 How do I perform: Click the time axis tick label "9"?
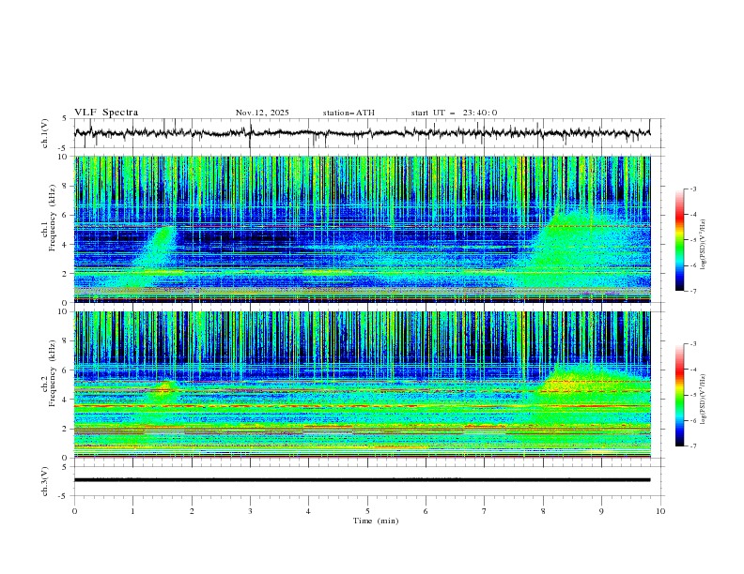pyautogui.click(x=601, y=511)
